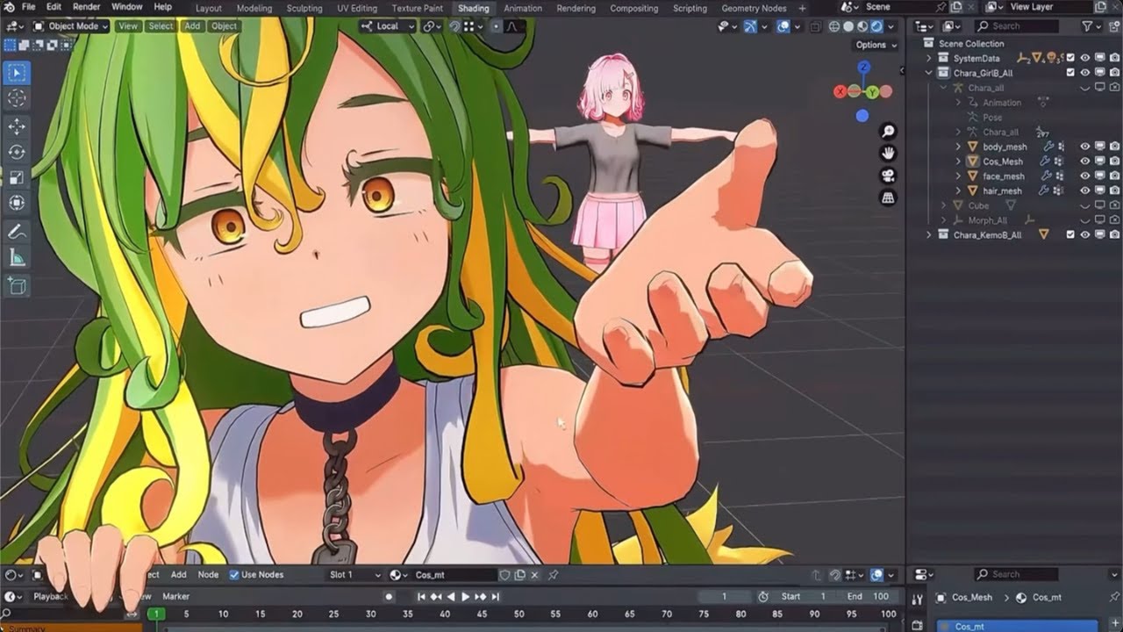Open viewport Add menu
Image resolution: width=1123 pixels, height=632 pixels.
192,26
